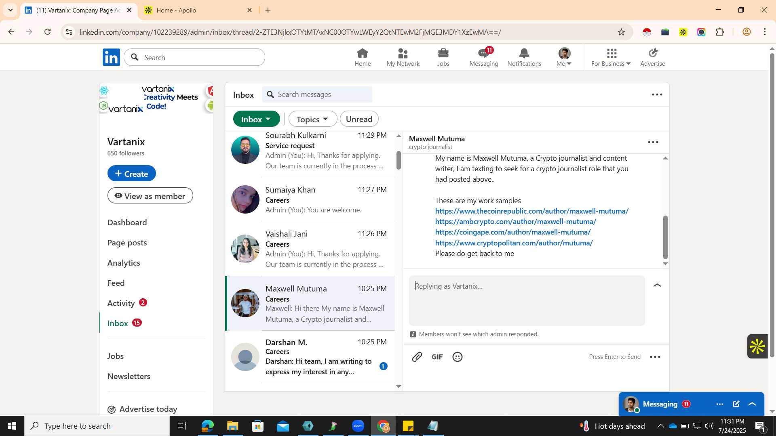The height and width of the screenshot is (436, 776).
Task: Expand the Messaging overlay chevron
Action: tap(752, 404)
